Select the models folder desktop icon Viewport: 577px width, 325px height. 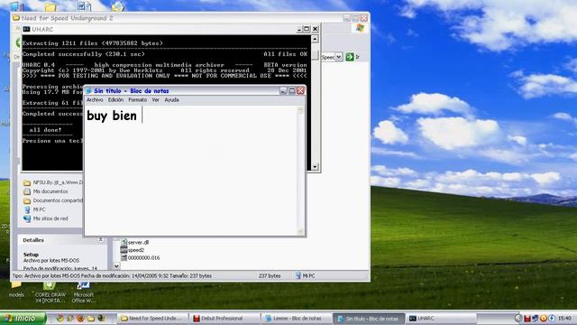tap(16, 290)
